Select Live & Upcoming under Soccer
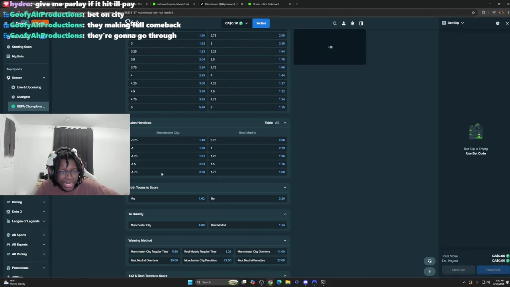The height and width of the screenshot is (287, 510). click(29, 87)
